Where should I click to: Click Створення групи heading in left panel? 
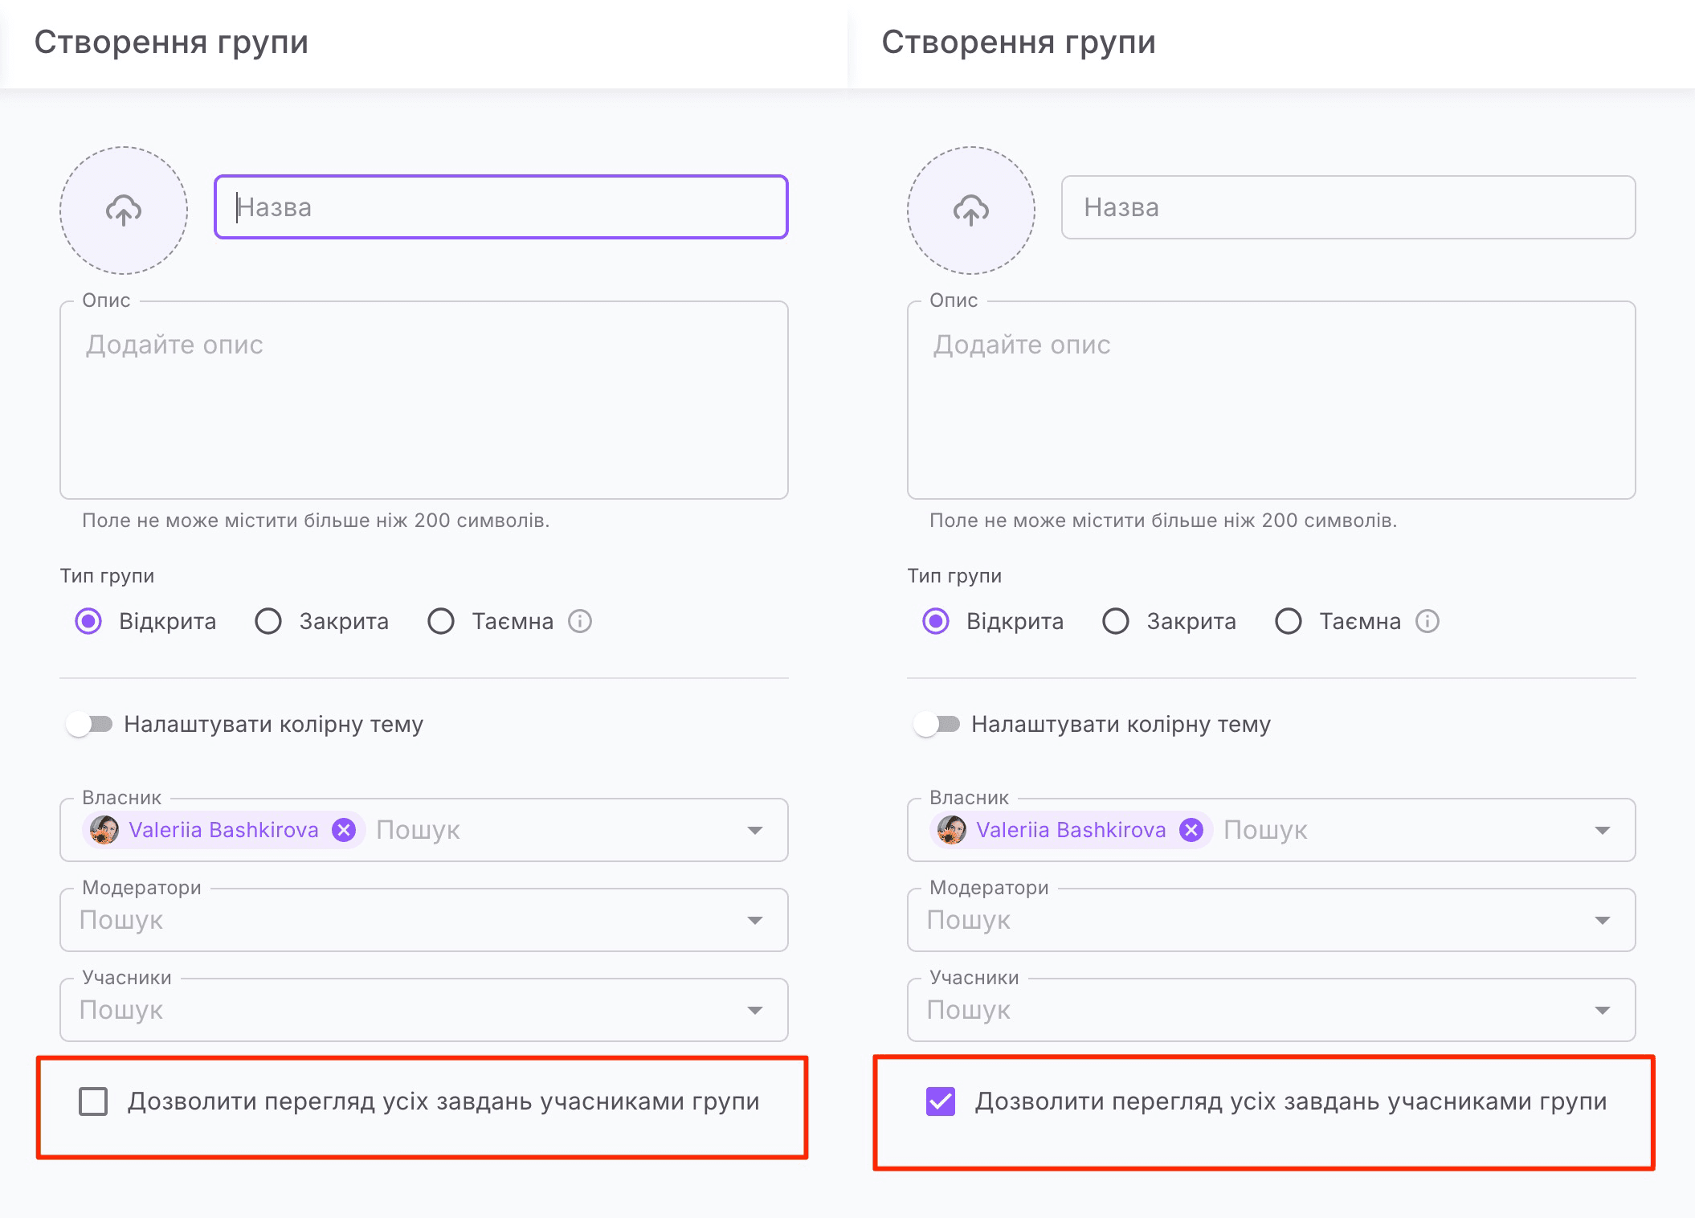(172, 42)
